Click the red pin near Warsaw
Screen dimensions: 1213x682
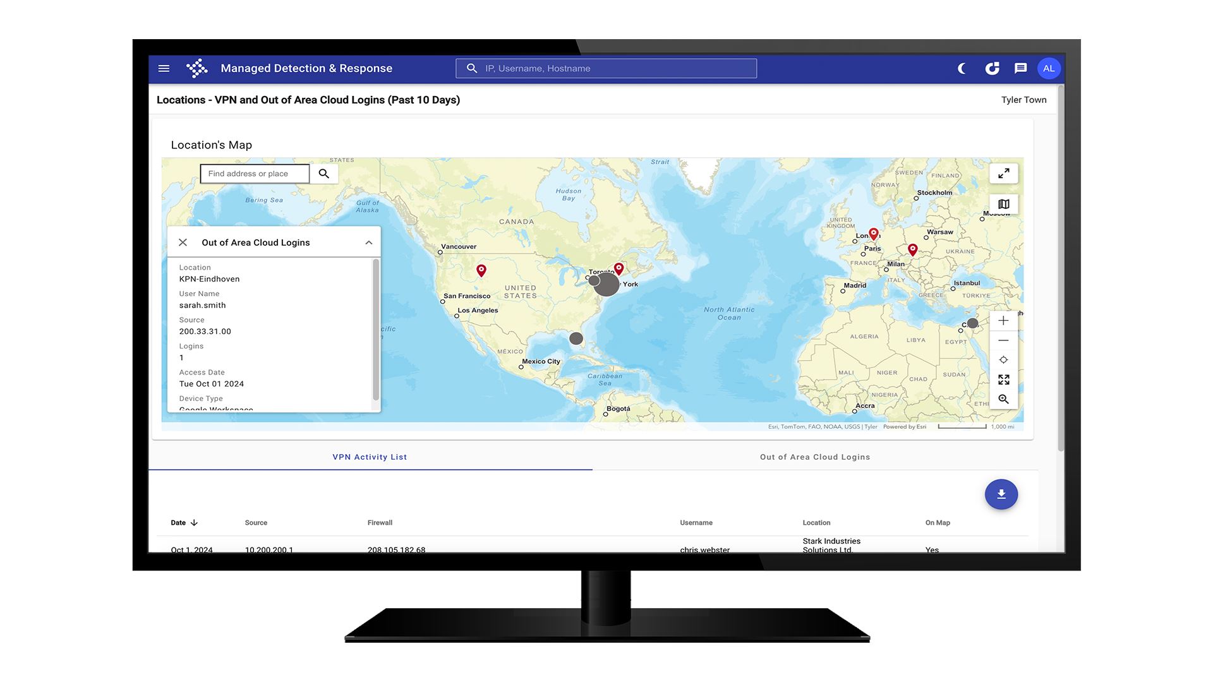912,250
